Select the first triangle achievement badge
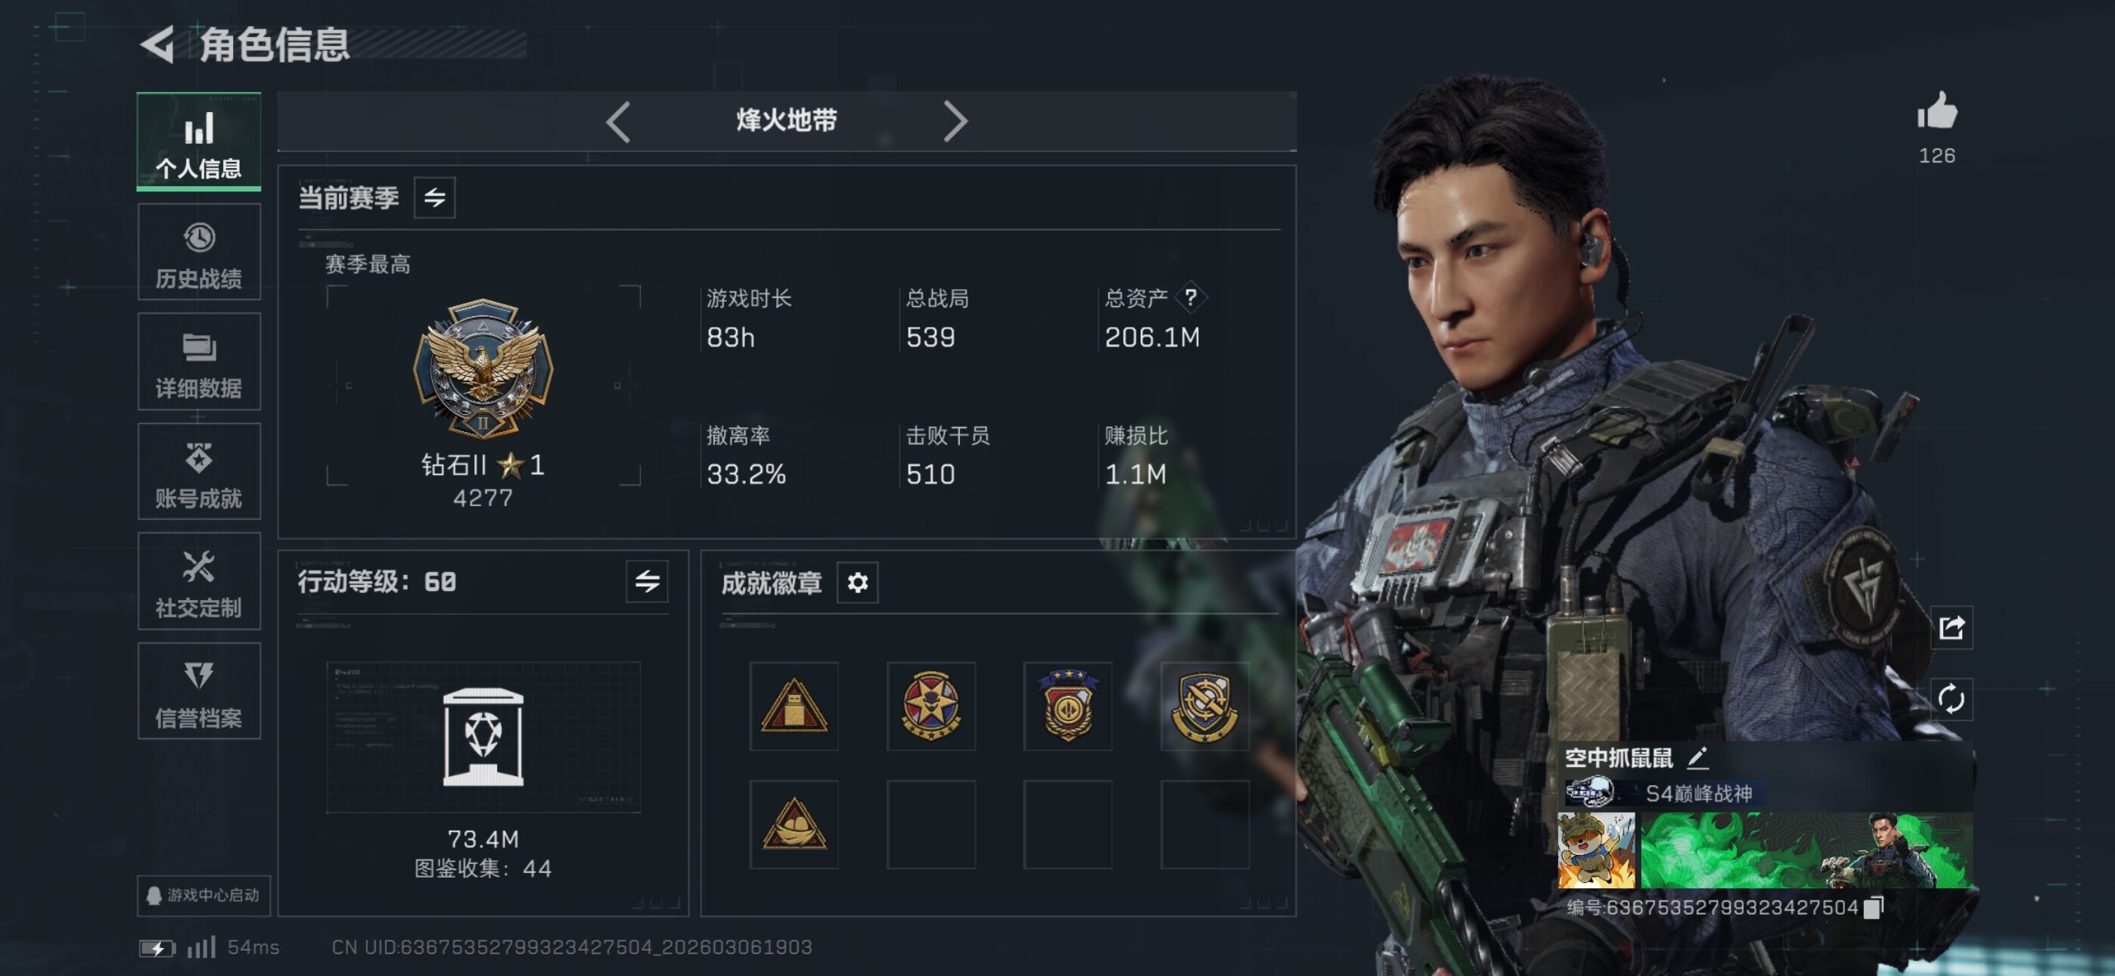 [793, 707]
